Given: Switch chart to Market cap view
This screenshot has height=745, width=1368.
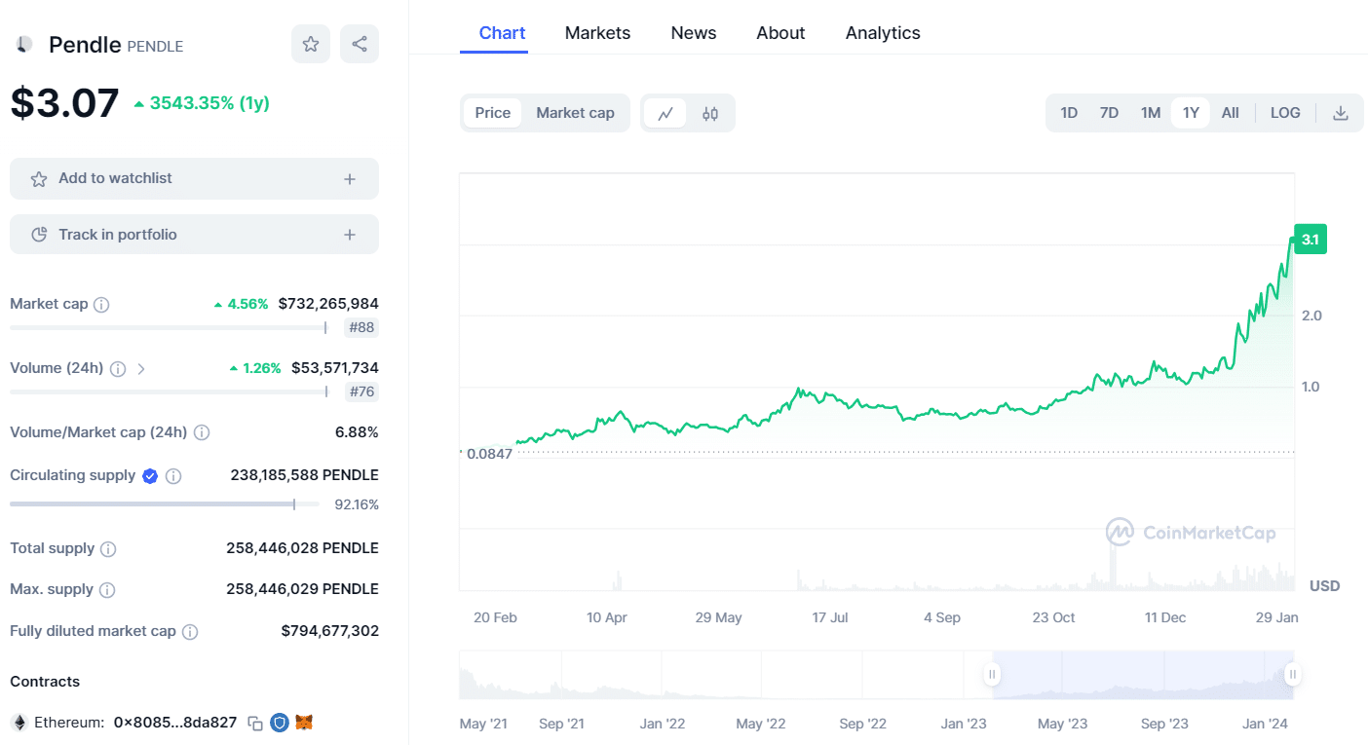Looking at the screenshot, I should 575,113.
